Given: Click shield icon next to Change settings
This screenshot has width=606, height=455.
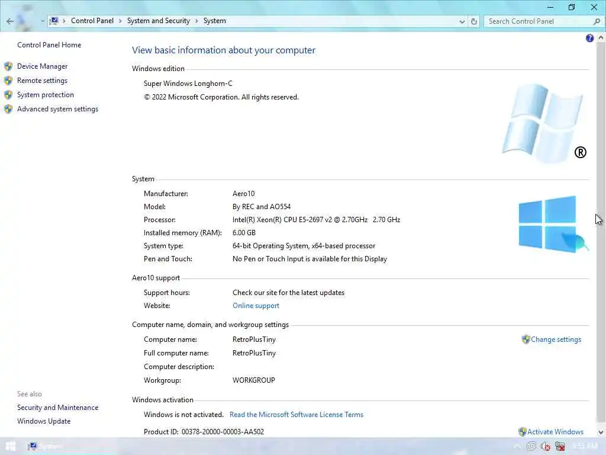Looking at the screenshot, I should tap(526, 339).
